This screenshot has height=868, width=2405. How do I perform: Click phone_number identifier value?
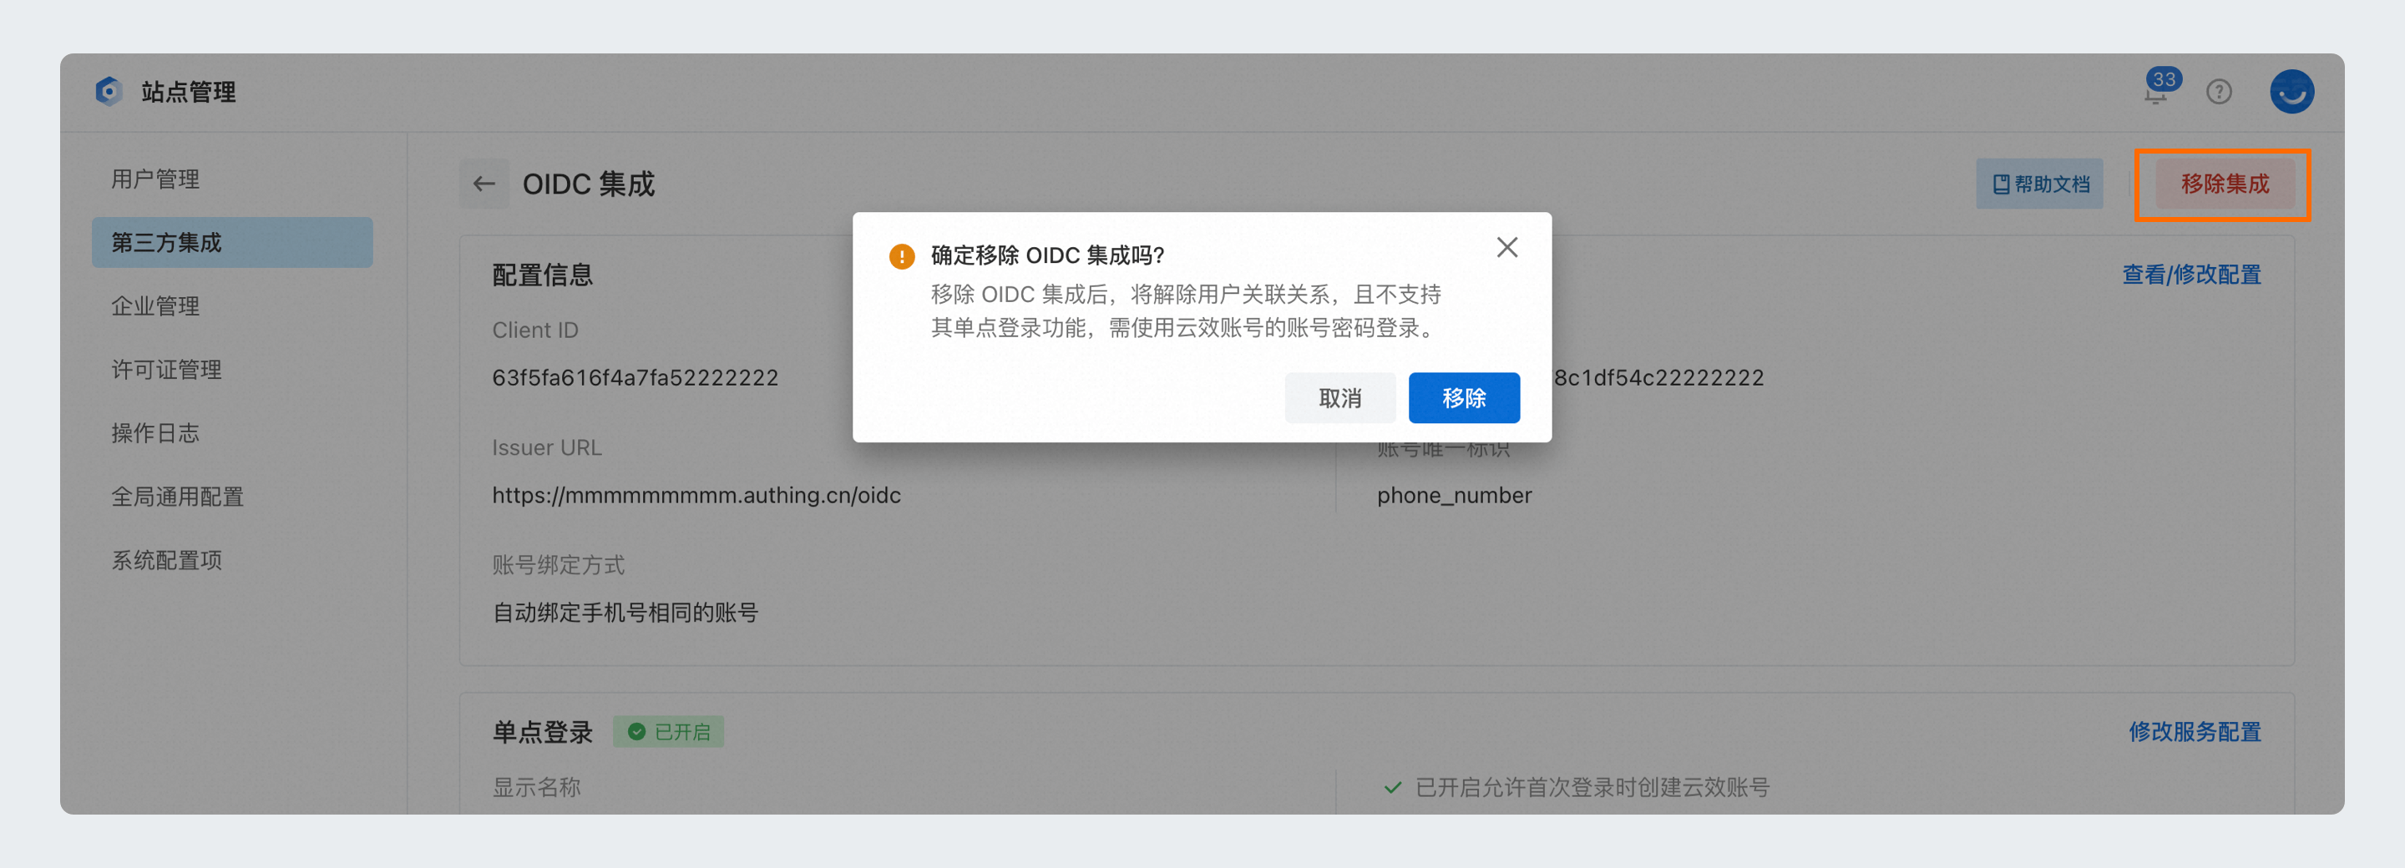point(1454,496)
